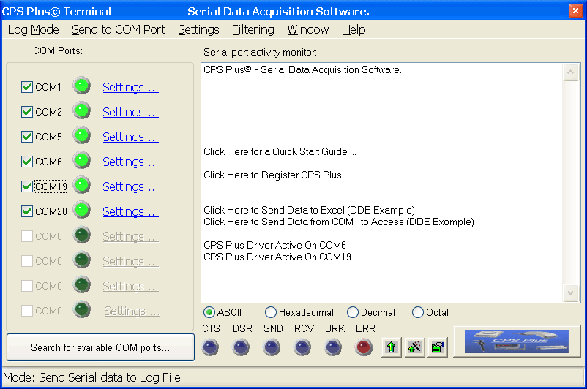Click the CPS Plus logo banner
Viewport: 587px width, 389px height.
pos(517,341)
